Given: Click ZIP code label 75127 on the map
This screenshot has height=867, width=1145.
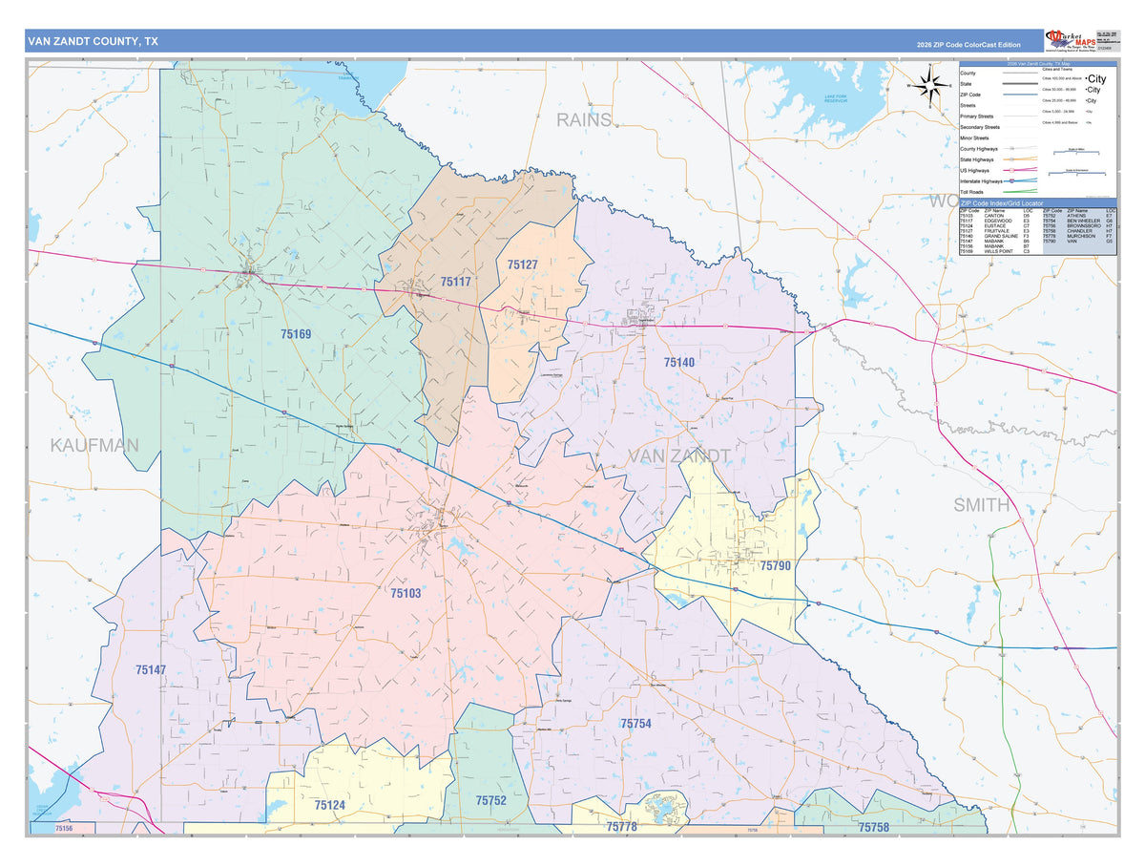Looking at the screenshot, I should coord(523,264).
